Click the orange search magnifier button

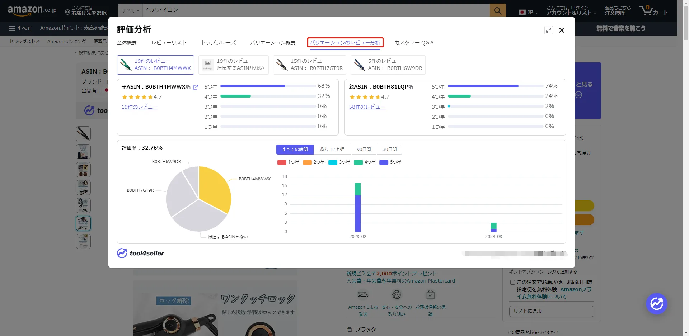click(497, 10)
